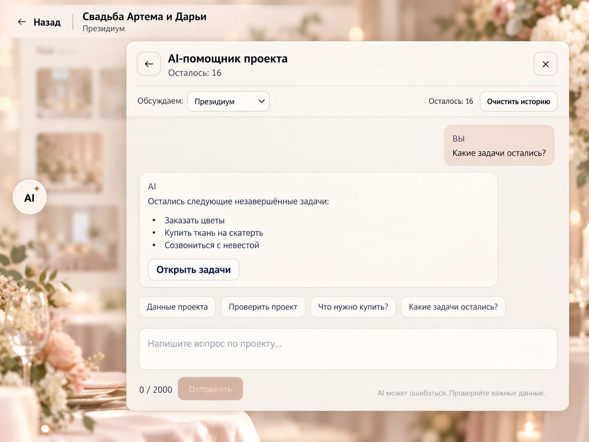Click the Осталось: 16 counter beside Очистить историю

pos(451,101)
